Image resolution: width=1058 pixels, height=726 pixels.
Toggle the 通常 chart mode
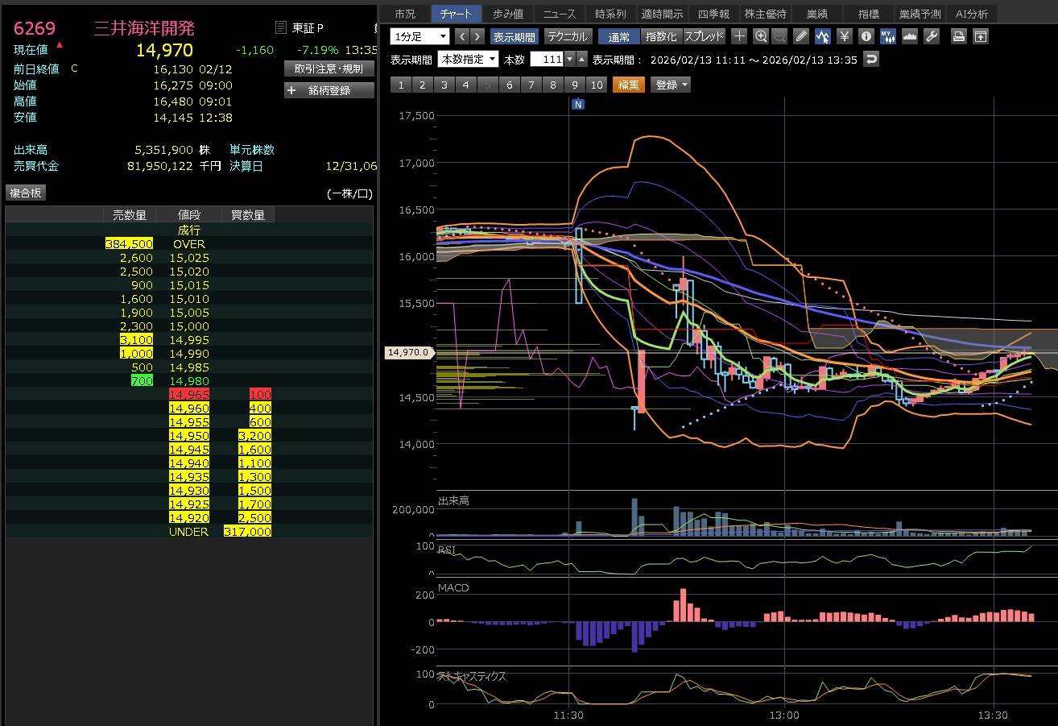[x=619, y=36]
